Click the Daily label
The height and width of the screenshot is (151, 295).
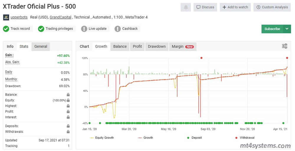(x=9, y=72)
